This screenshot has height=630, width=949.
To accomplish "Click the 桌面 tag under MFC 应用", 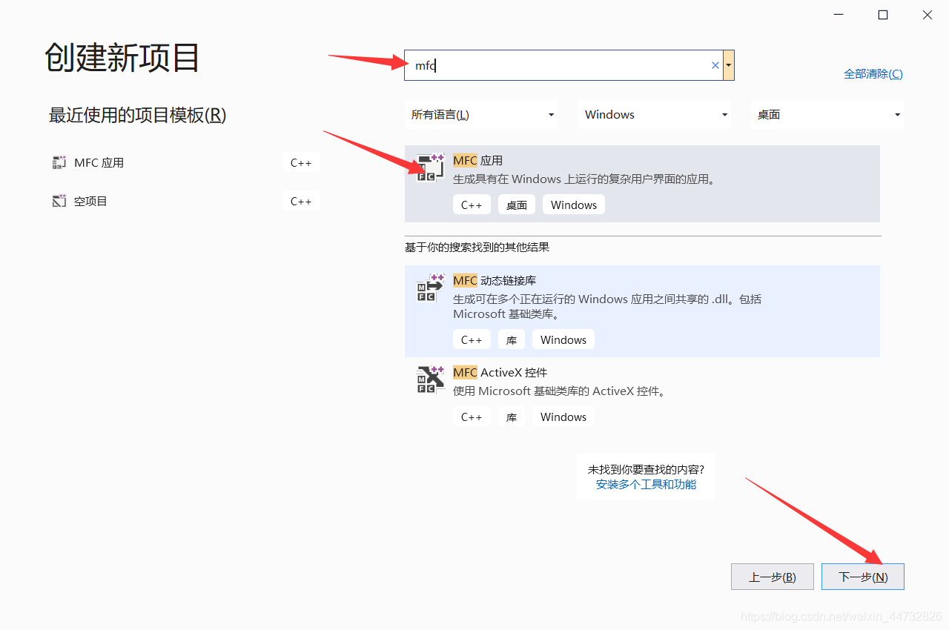I will (517, 205).
